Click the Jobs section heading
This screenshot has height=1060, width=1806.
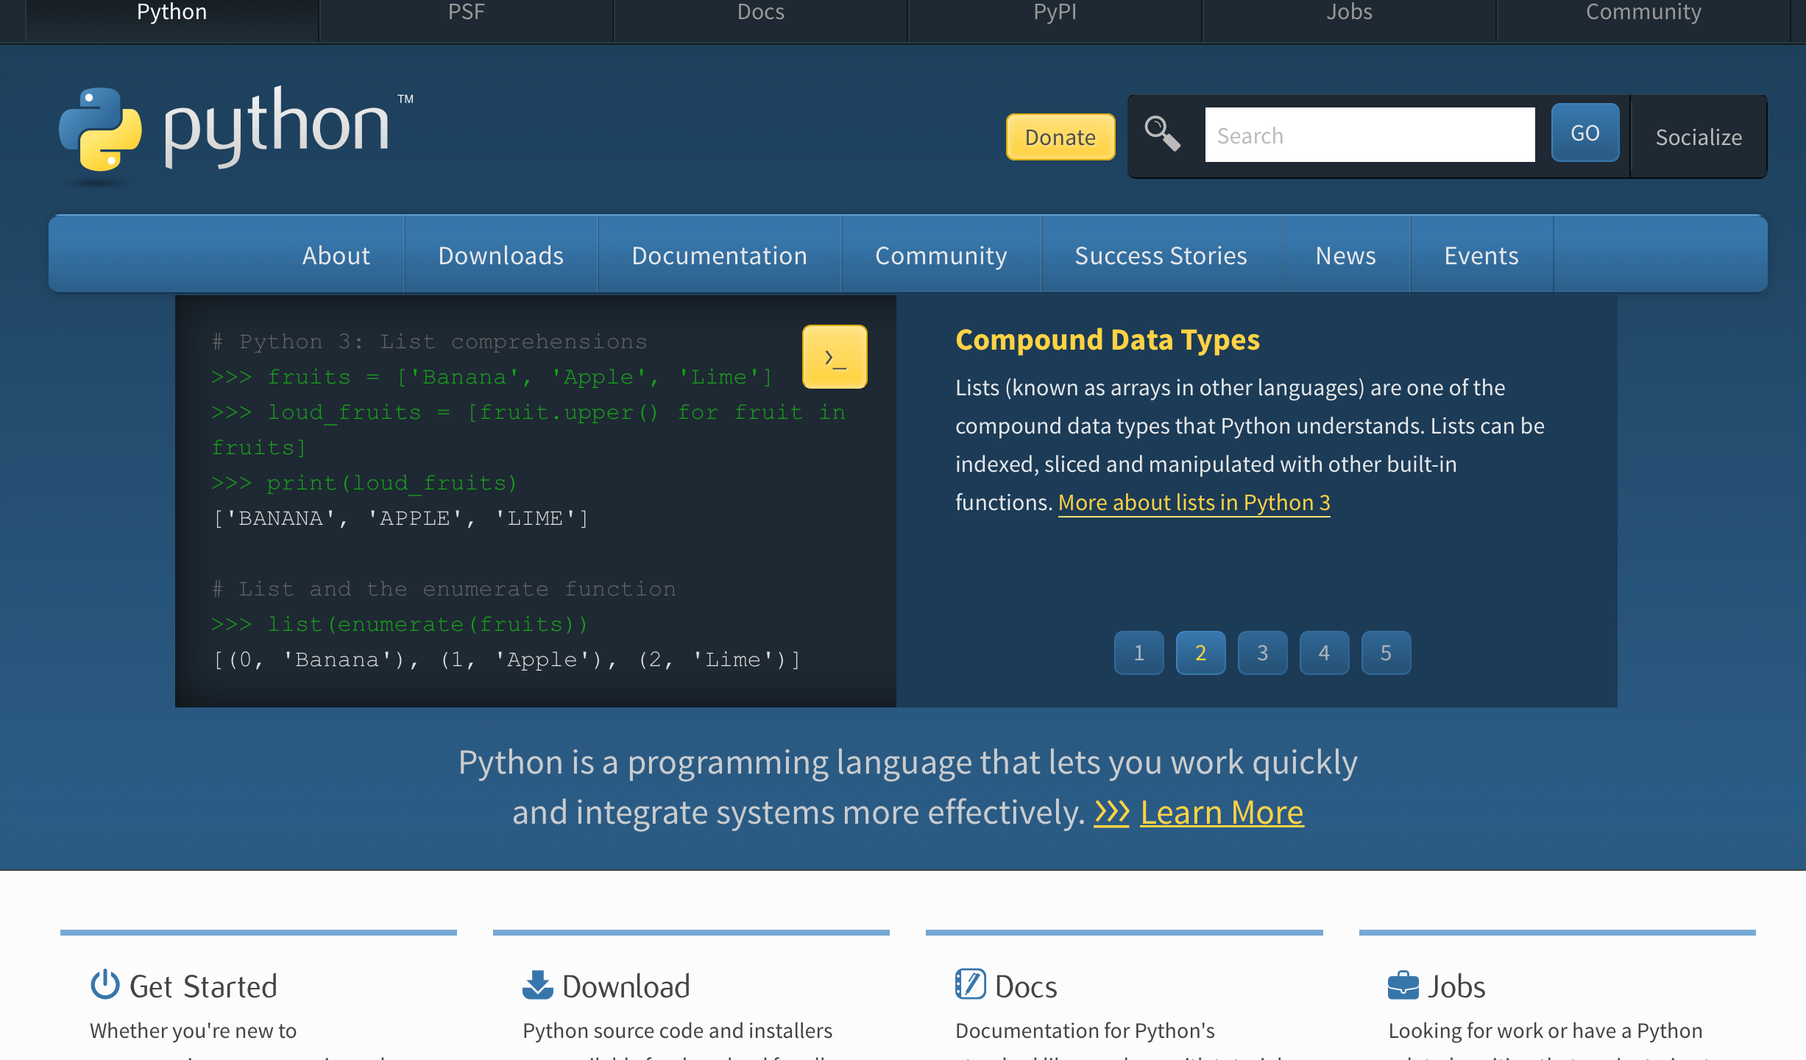(1456, 986)
